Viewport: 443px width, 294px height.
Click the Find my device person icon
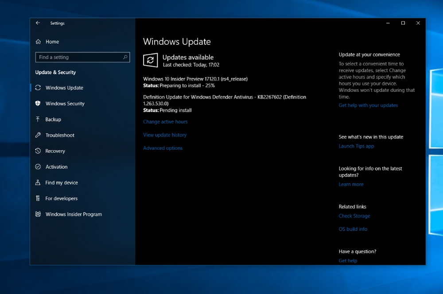[x=38, y=182]
